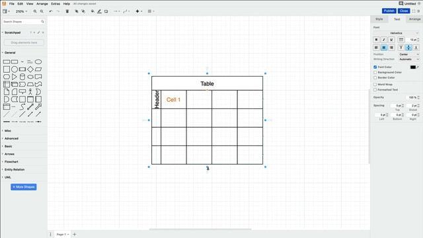Toggle center horizontal text alignment

(x=384, y=48)
